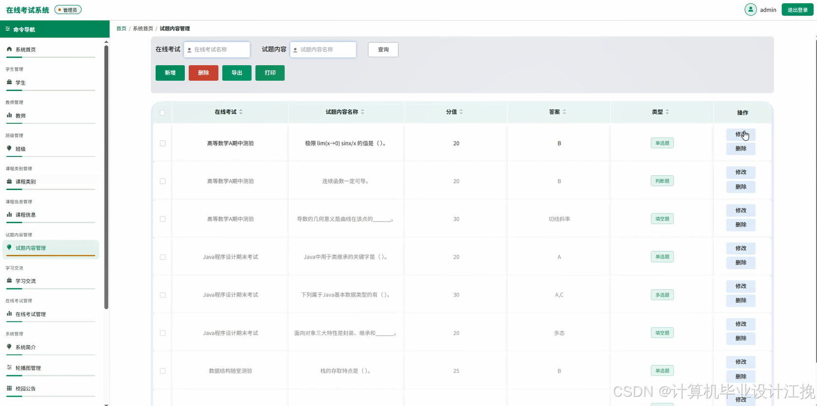This screenshot has width=817, height=406.
Task: Click the briefcase icon beside 学生
Action: click(x=9, y=82)
